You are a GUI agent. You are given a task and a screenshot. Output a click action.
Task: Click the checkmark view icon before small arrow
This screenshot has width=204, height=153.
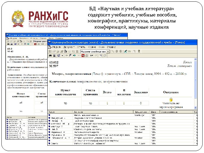59,56
